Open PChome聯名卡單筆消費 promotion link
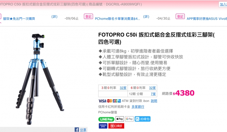The height and width of the screenshot is (132, 227). 117,19
